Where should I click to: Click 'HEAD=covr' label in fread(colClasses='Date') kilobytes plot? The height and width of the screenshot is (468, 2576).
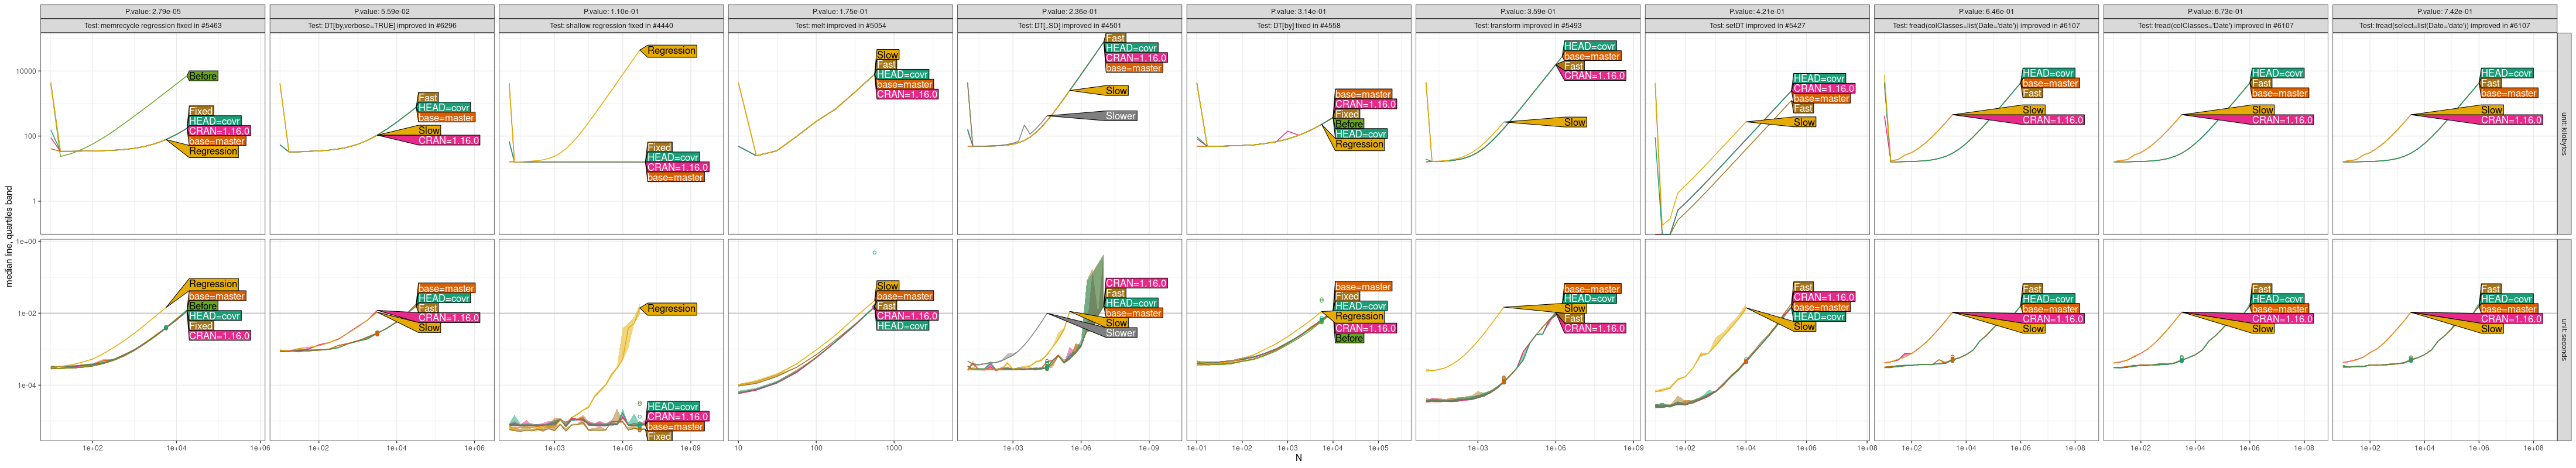2278,73
